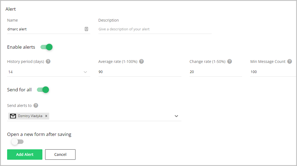This screenshot has width=297, height=166.
Task: Select the Average rate field showing 90
Action: 139,72
